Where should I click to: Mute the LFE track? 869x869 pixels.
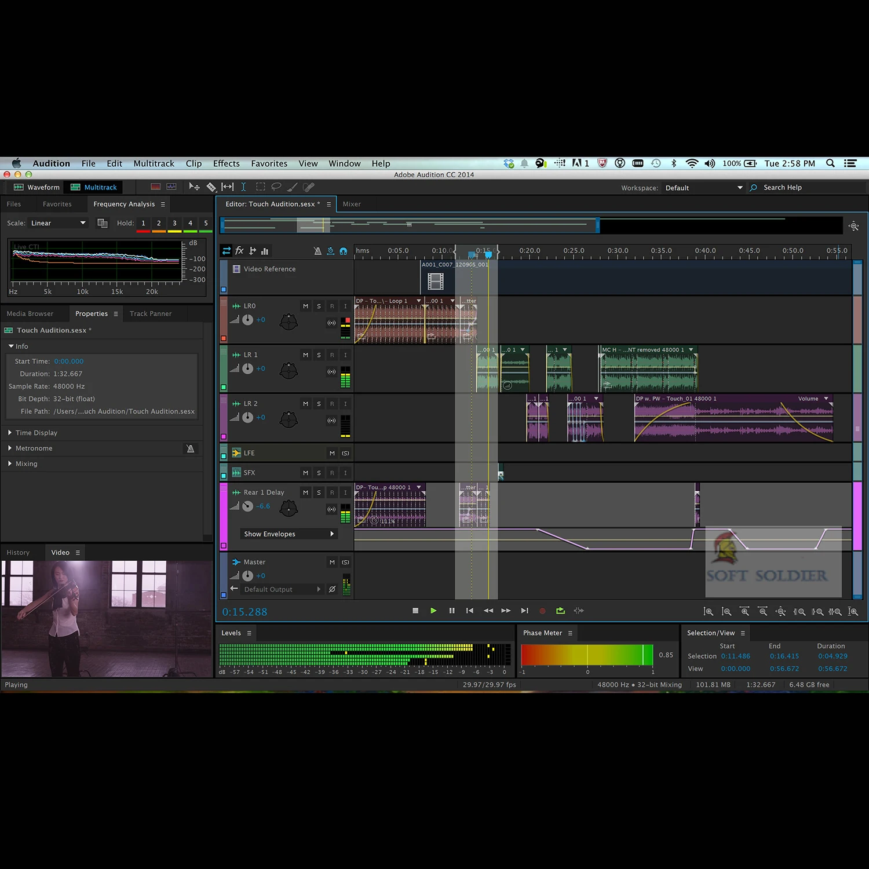332,453
